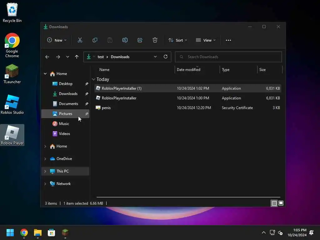This screenshot has height=240, width=320.
Task: Refresh the Downloads folder
Action: 166,57
